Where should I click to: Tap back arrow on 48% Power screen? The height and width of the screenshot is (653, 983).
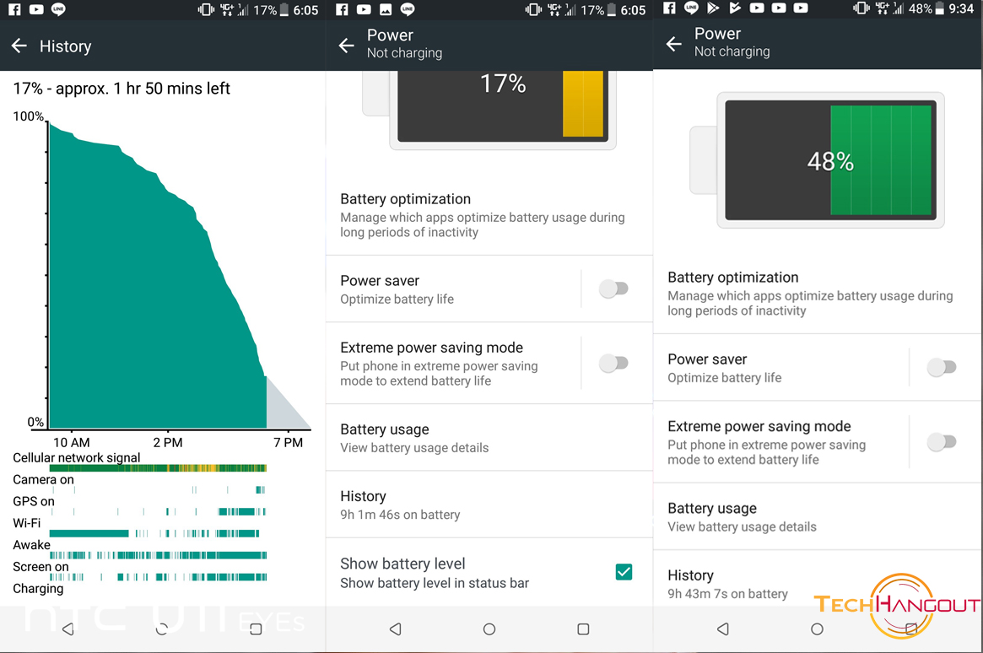tap(674, 43)
